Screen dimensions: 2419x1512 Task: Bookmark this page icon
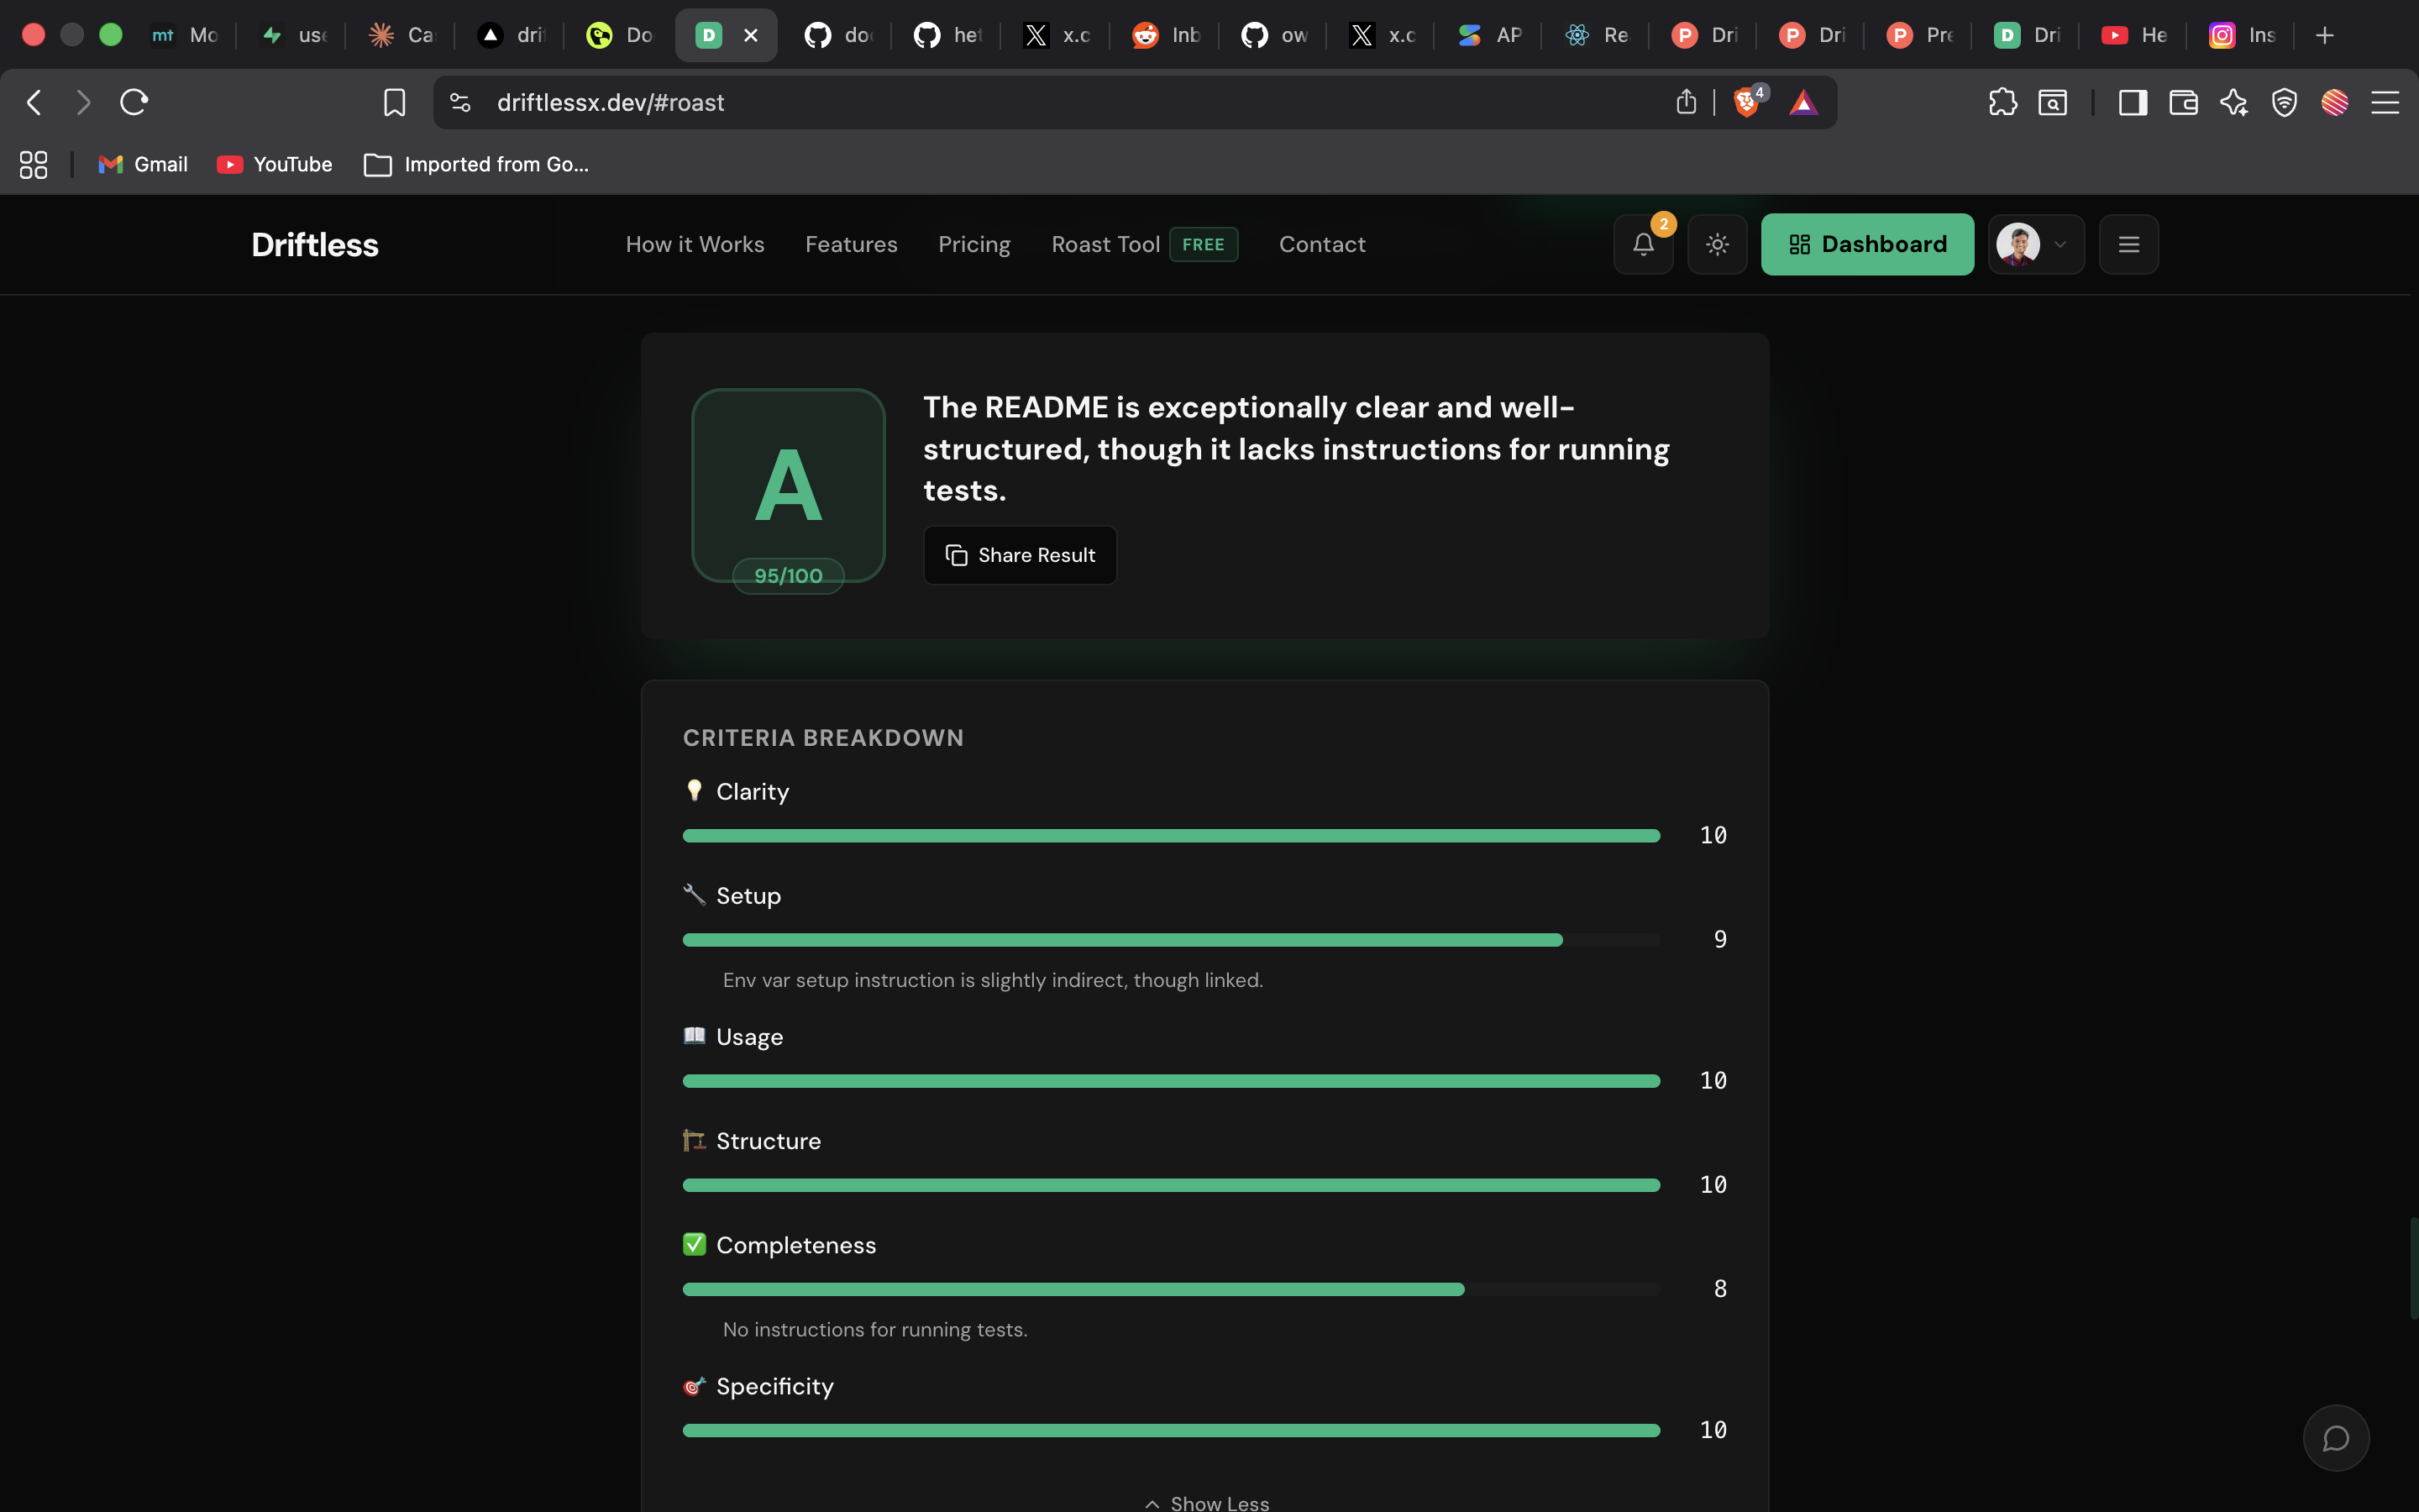(394, 102)
